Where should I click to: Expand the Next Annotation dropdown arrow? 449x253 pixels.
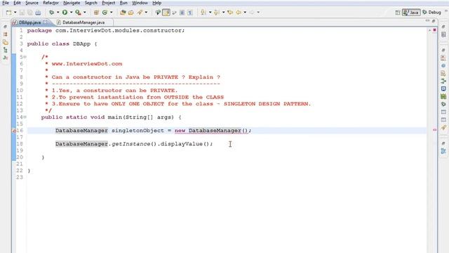210,13
